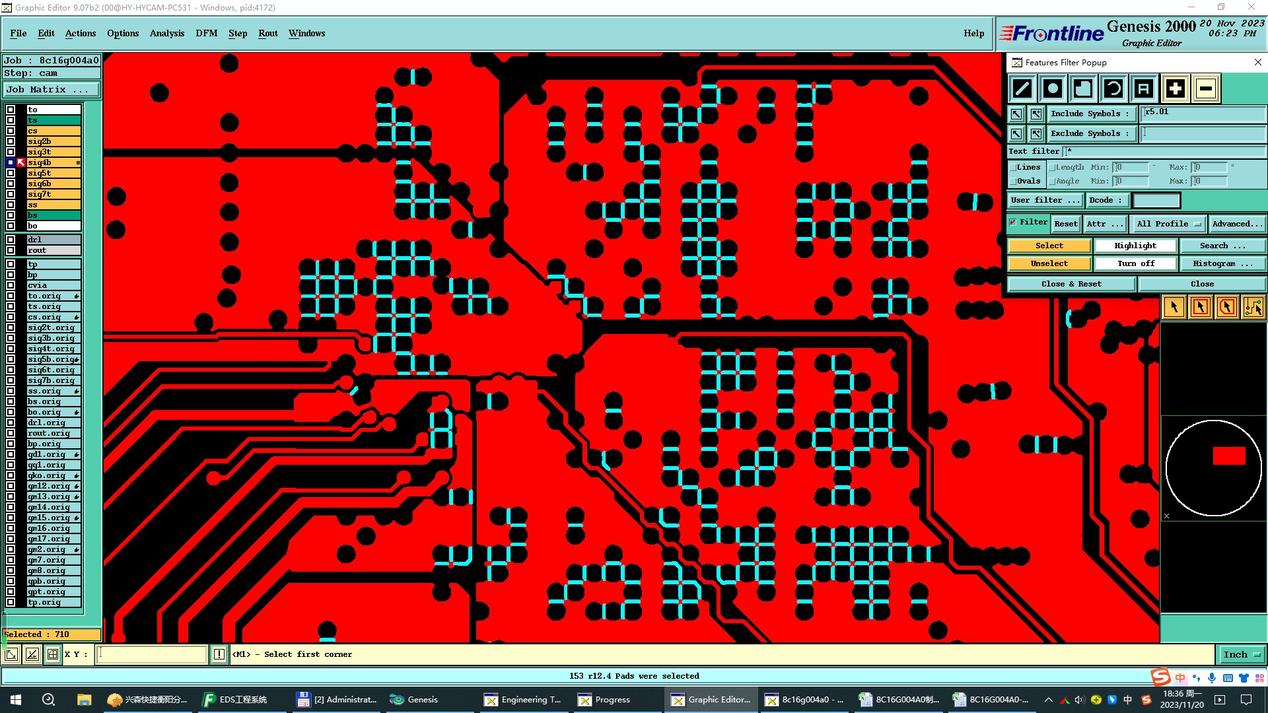
Task: Click the sig4b layer color swatch
Action: click(x=21, y=162)
